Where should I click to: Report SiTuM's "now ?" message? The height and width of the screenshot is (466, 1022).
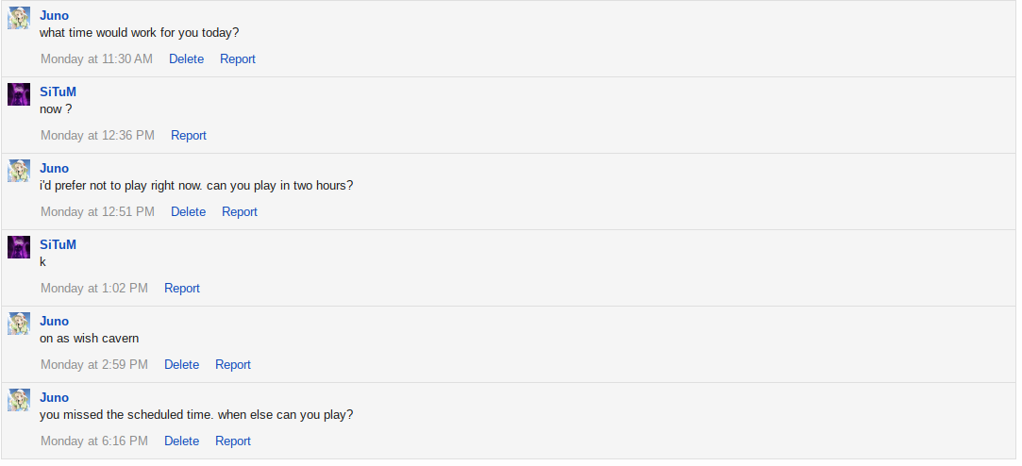189,135
